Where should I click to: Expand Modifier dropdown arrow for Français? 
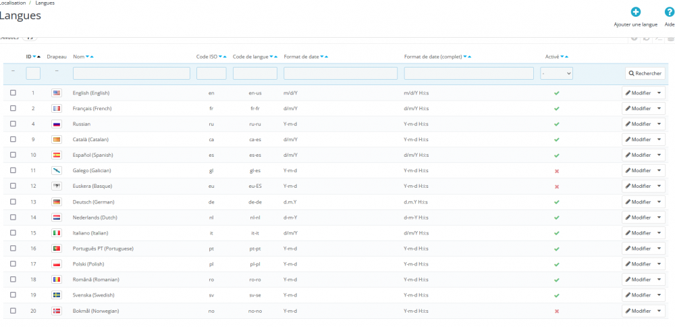[659, 108]
